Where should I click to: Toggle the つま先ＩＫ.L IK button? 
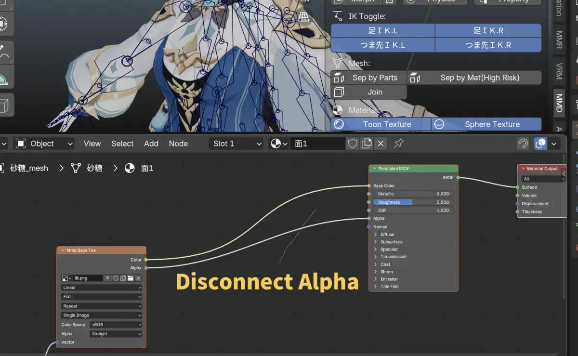click(383, 45)
